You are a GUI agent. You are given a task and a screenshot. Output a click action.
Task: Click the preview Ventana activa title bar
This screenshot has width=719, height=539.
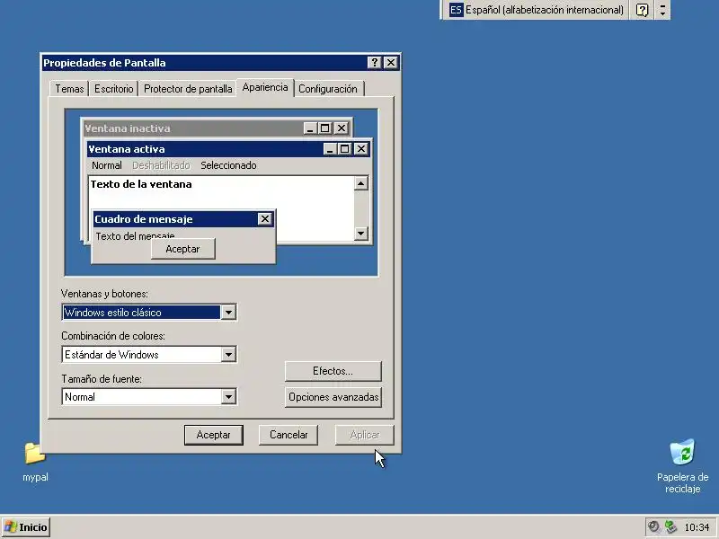(x=205, y=149)
